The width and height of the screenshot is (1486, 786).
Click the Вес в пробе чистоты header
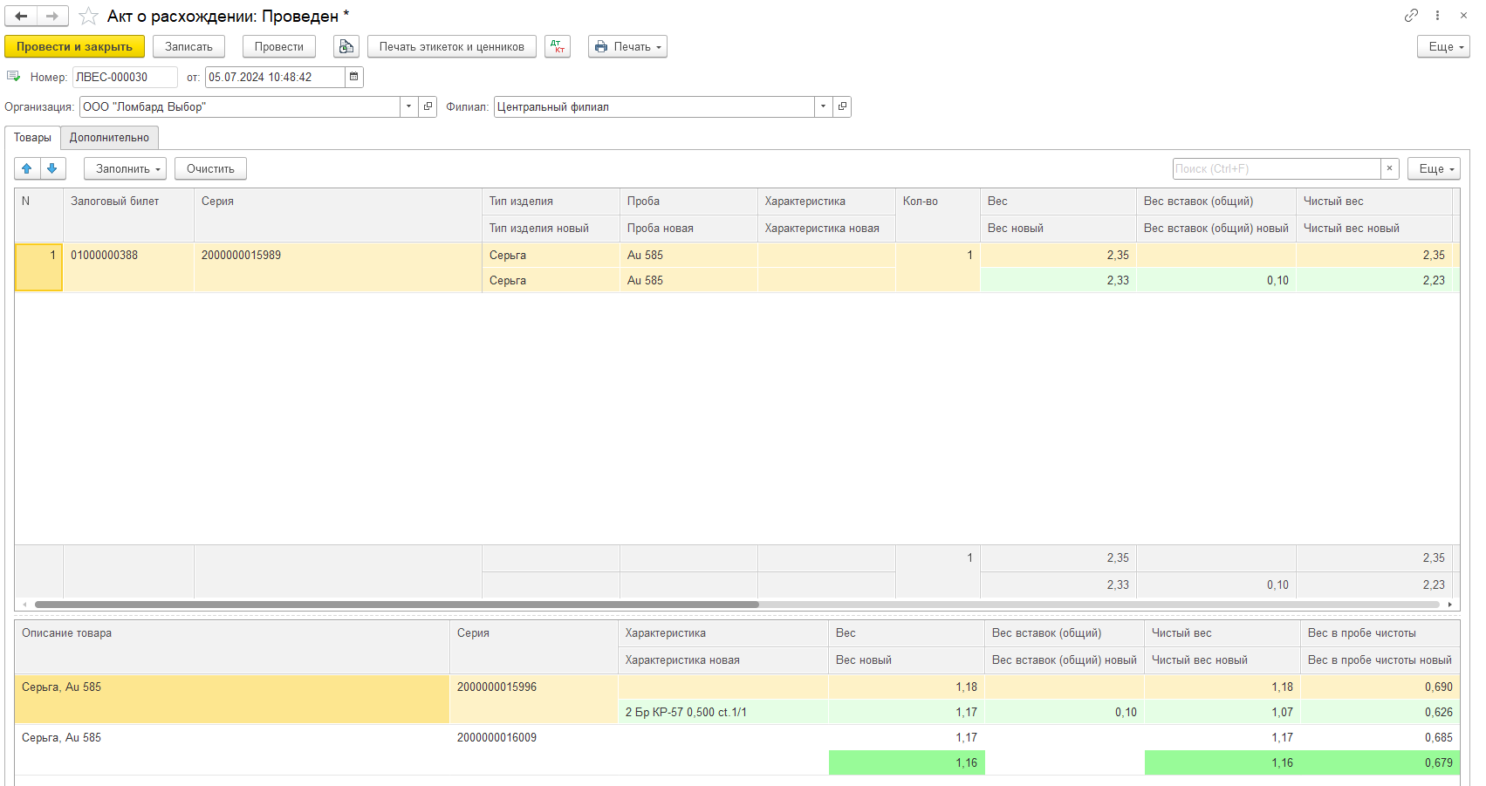point(1380,633)
